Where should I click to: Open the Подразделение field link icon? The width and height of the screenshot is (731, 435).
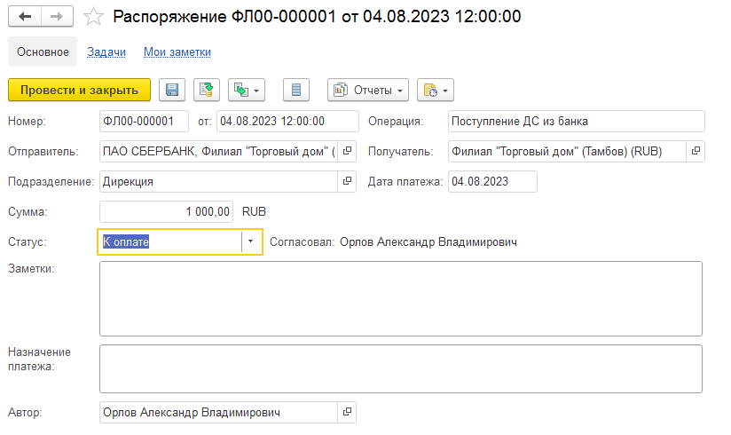tap(347, 181)
